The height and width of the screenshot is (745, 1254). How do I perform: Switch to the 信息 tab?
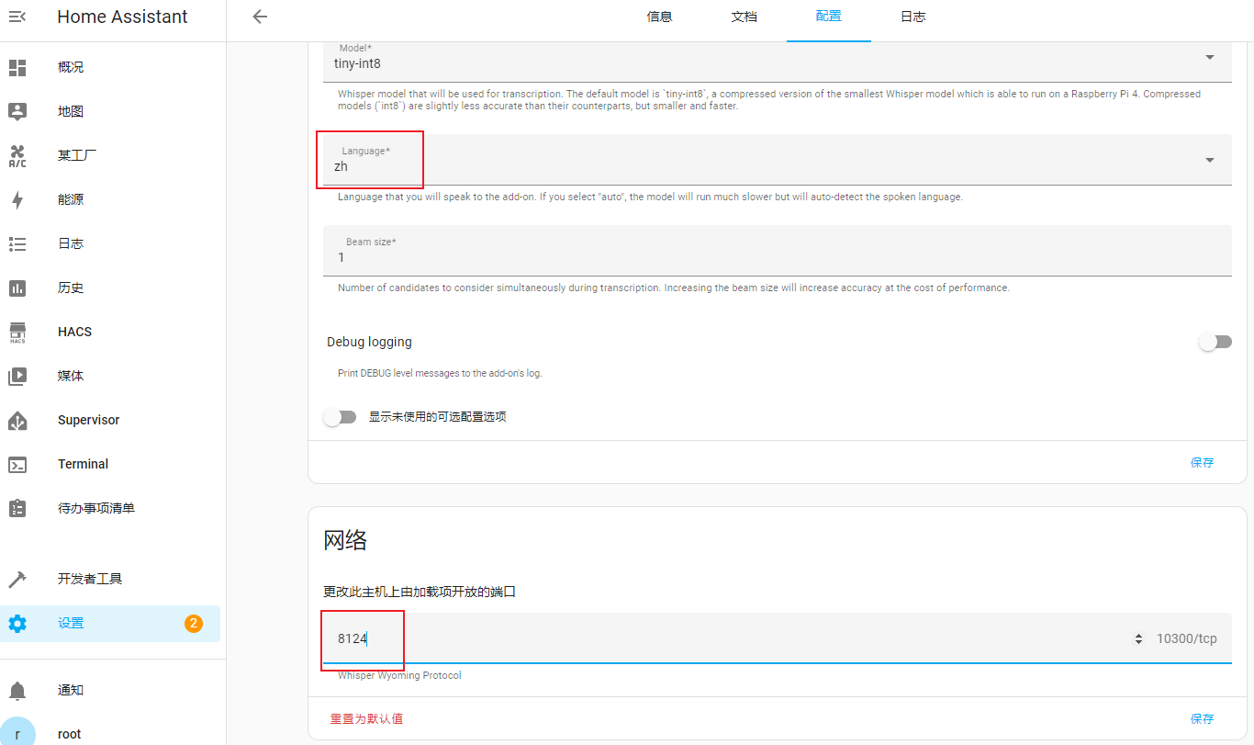[660, 17]
